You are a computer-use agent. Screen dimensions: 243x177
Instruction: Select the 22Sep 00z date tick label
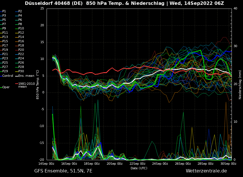(x=138, y=164)
